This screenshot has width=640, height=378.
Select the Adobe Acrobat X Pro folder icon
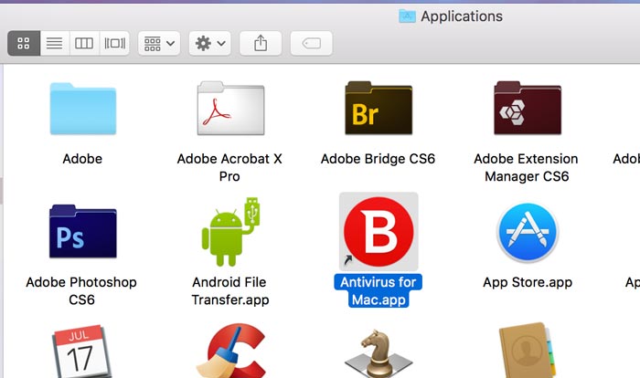pyautogui.click(x=230, y=109)
